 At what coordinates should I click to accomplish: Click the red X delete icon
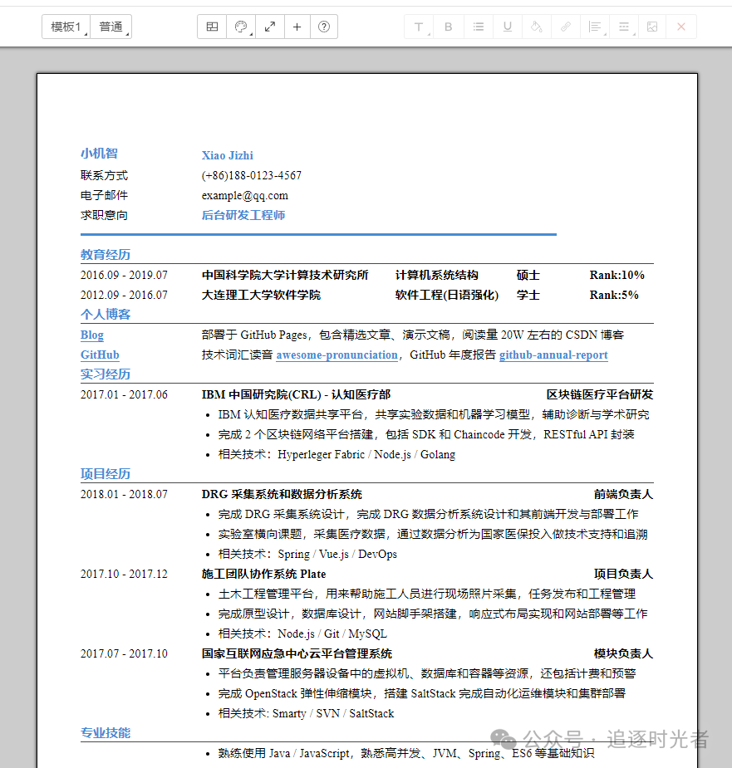pyautogui.click(x=680, y=26)
